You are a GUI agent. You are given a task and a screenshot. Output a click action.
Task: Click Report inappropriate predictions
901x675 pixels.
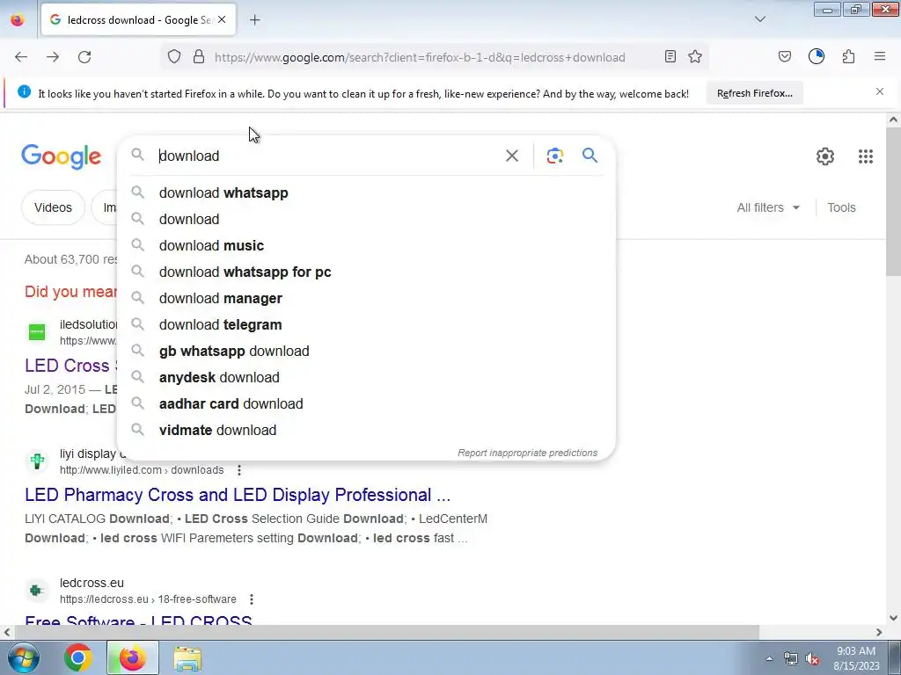528,453
